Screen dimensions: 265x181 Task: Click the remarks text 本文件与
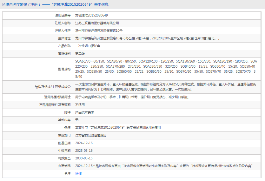118,128
